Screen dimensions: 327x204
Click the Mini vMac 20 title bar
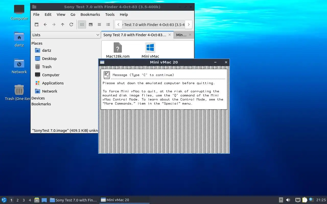[164, 62]
